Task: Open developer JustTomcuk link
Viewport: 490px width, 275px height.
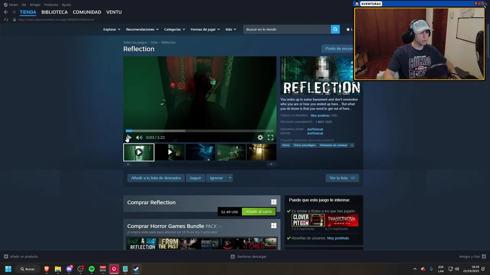Action: (315, 129)
